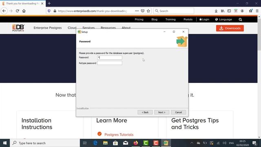Go to the Pricing page

coord(139,20)
